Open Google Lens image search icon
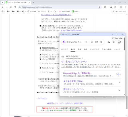 (x=96, y=42)
